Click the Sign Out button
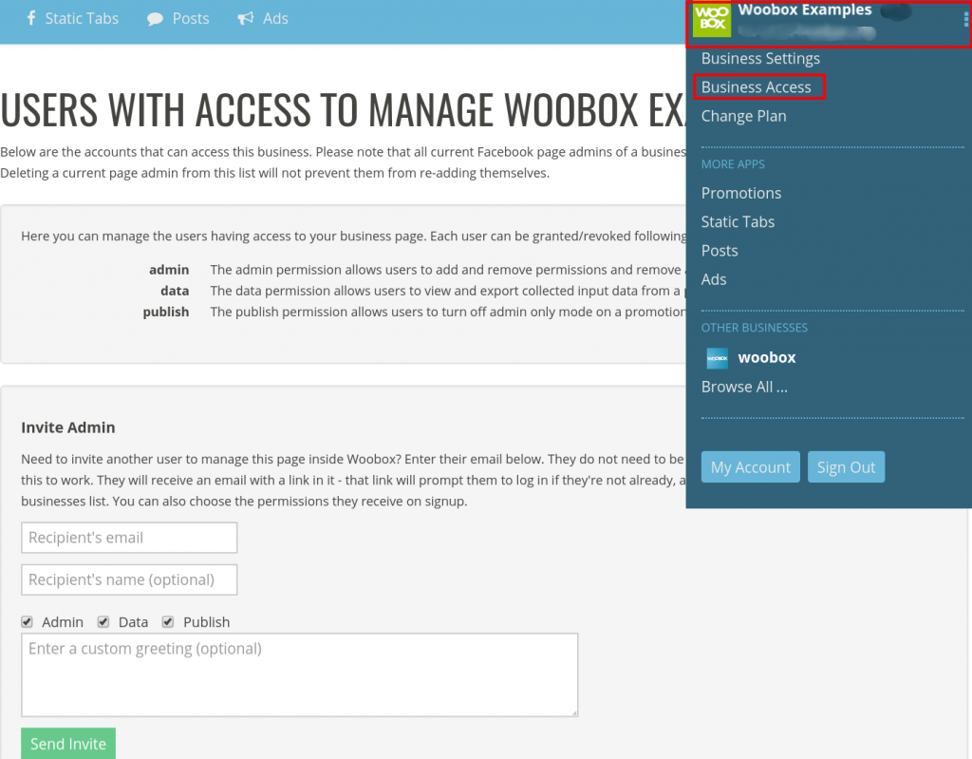The height and width of the screenshot is (759, 972). [846, 466]
